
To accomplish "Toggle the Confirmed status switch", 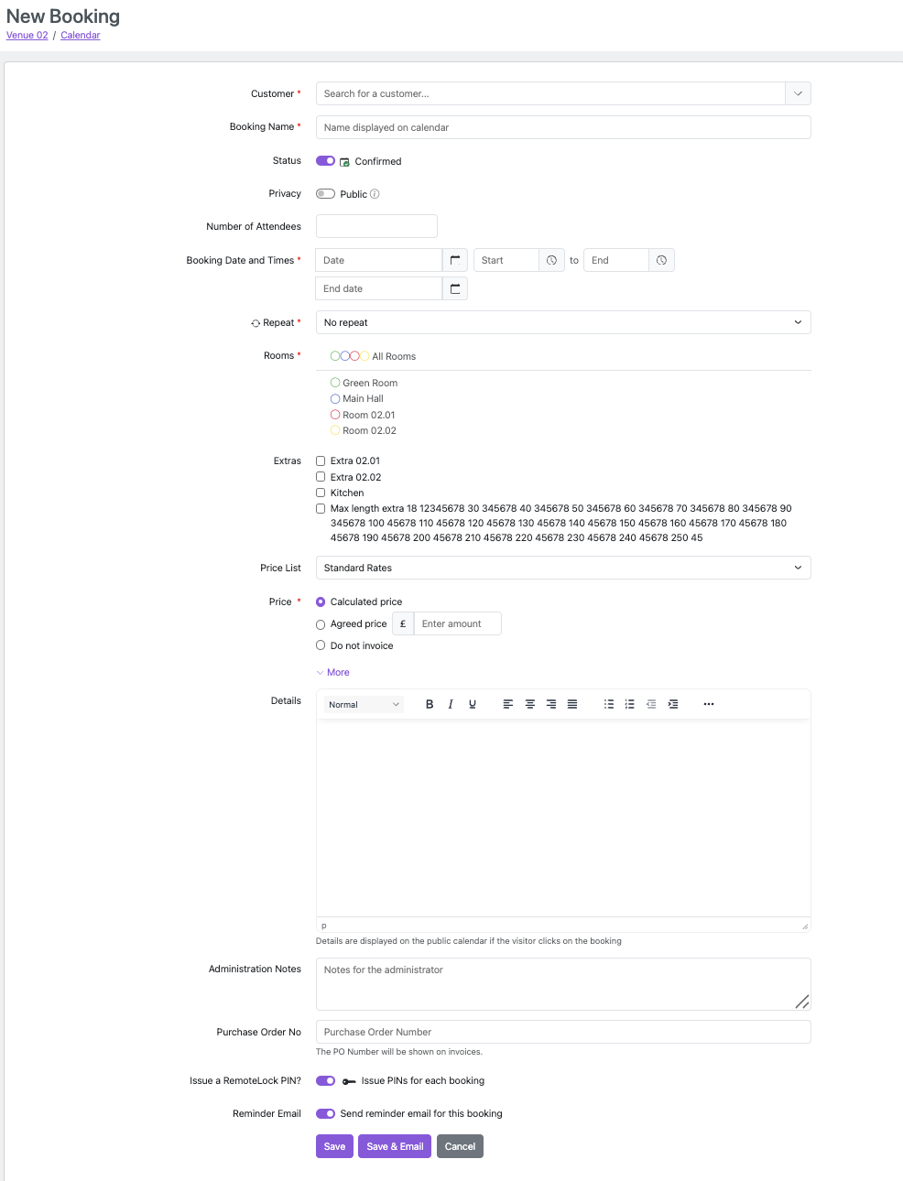I will [x=325, y=161].
